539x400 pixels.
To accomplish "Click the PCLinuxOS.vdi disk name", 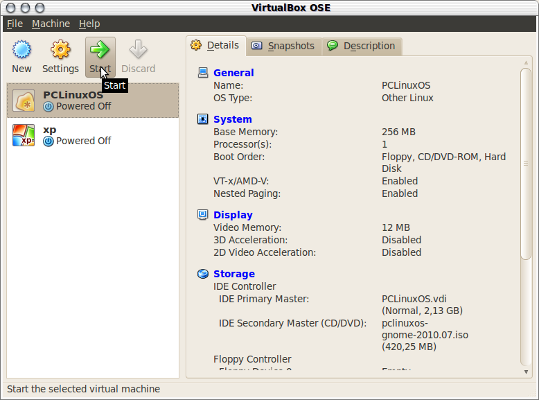I will tap(414, 299).
